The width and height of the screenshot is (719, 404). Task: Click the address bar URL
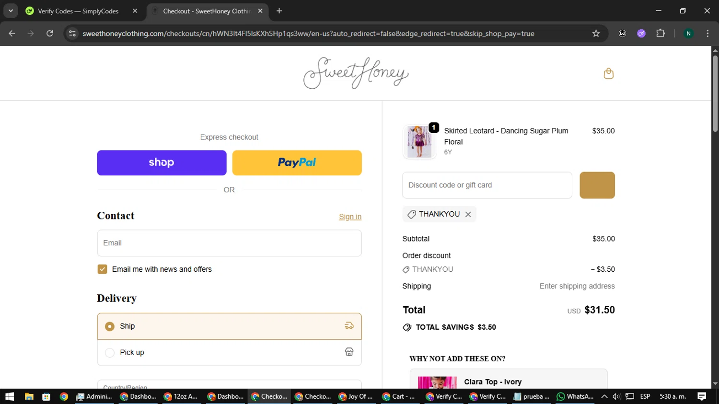(308, 34)
